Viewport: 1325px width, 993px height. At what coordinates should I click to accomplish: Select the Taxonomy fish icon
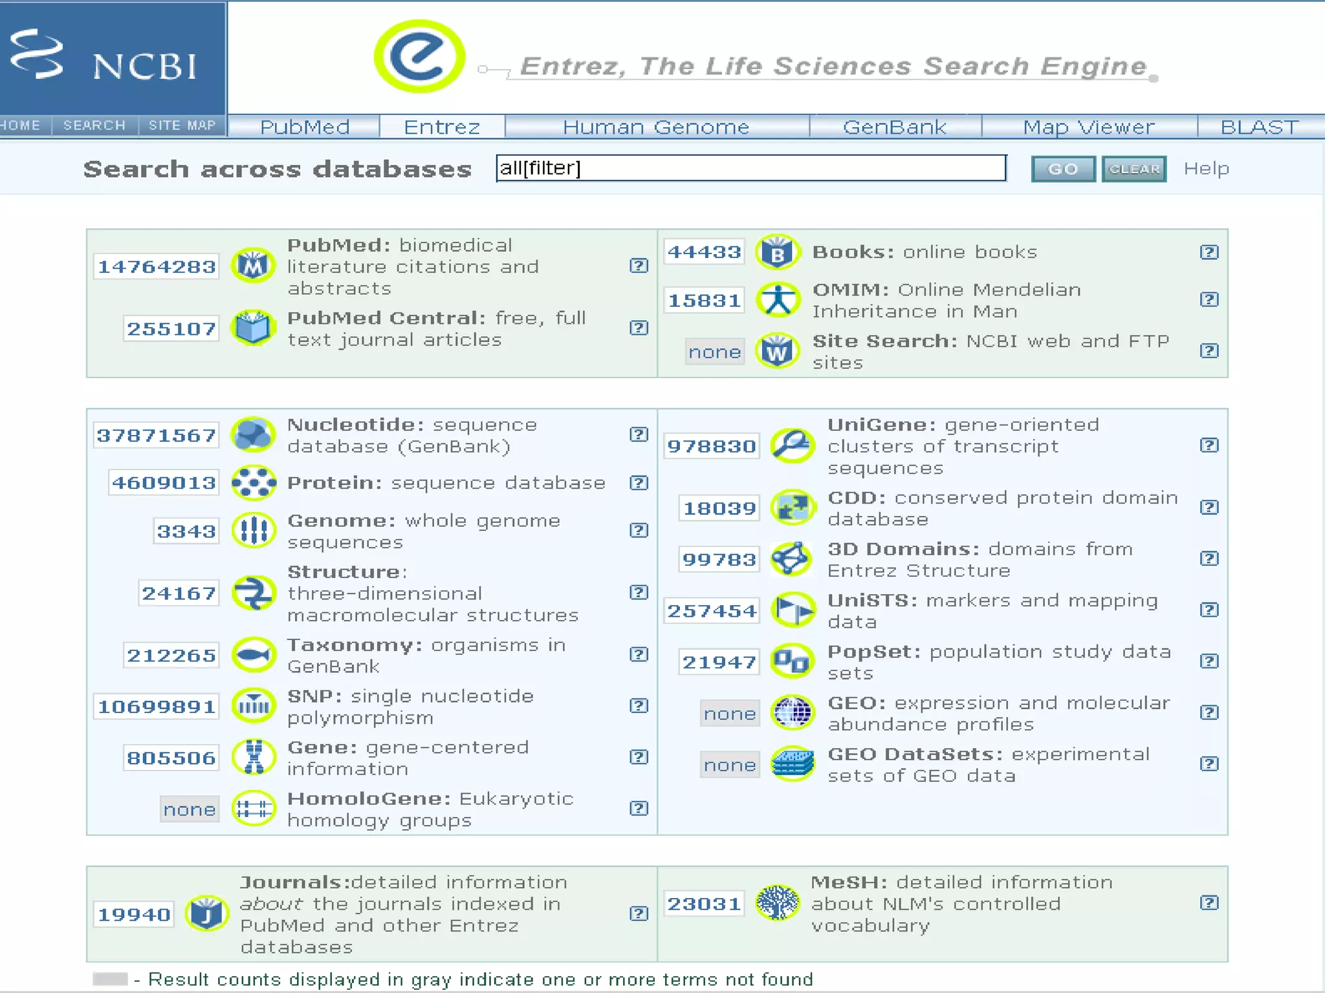[253, 655]
